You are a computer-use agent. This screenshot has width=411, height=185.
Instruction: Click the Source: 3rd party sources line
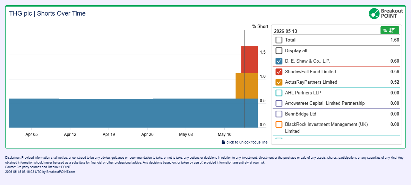click(38, 167)
